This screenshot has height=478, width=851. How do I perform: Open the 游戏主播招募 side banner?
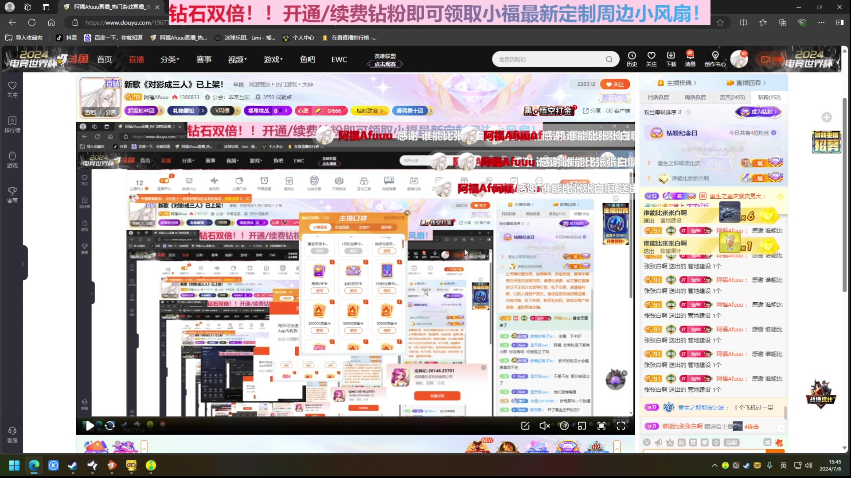tap(826, 142)
